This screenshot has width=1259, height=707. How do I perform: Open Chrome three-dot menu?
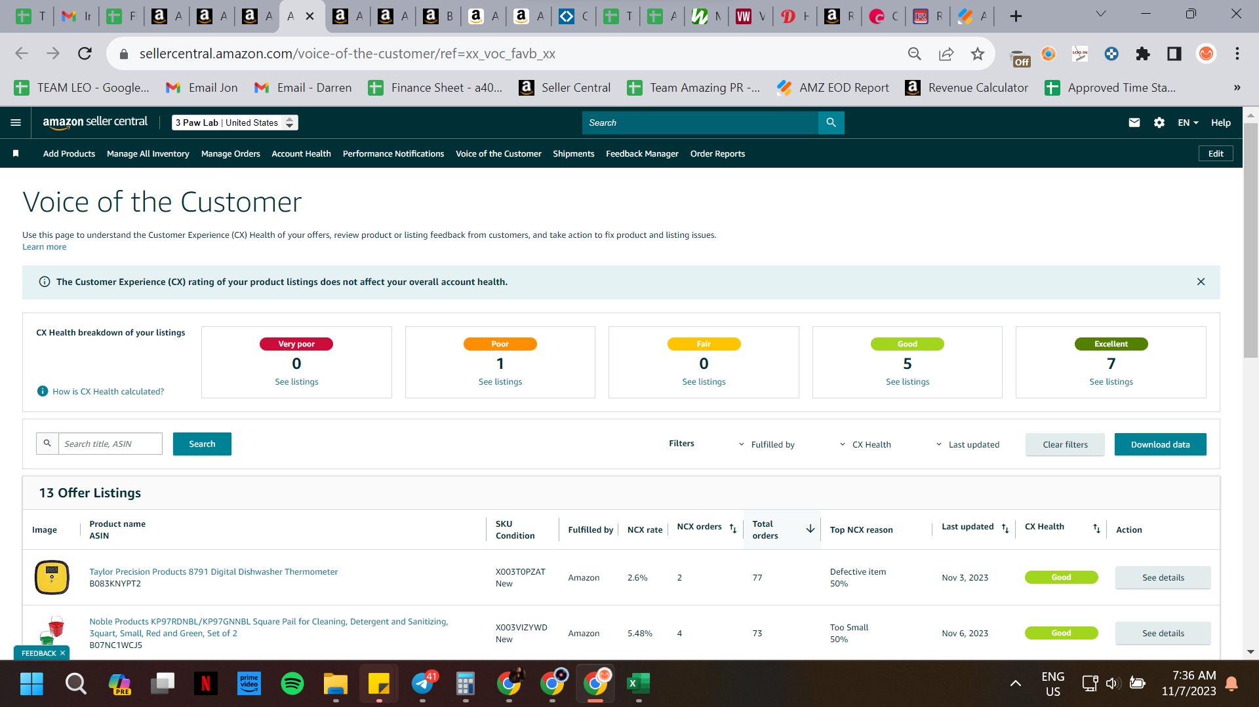tap(1237, 54)
